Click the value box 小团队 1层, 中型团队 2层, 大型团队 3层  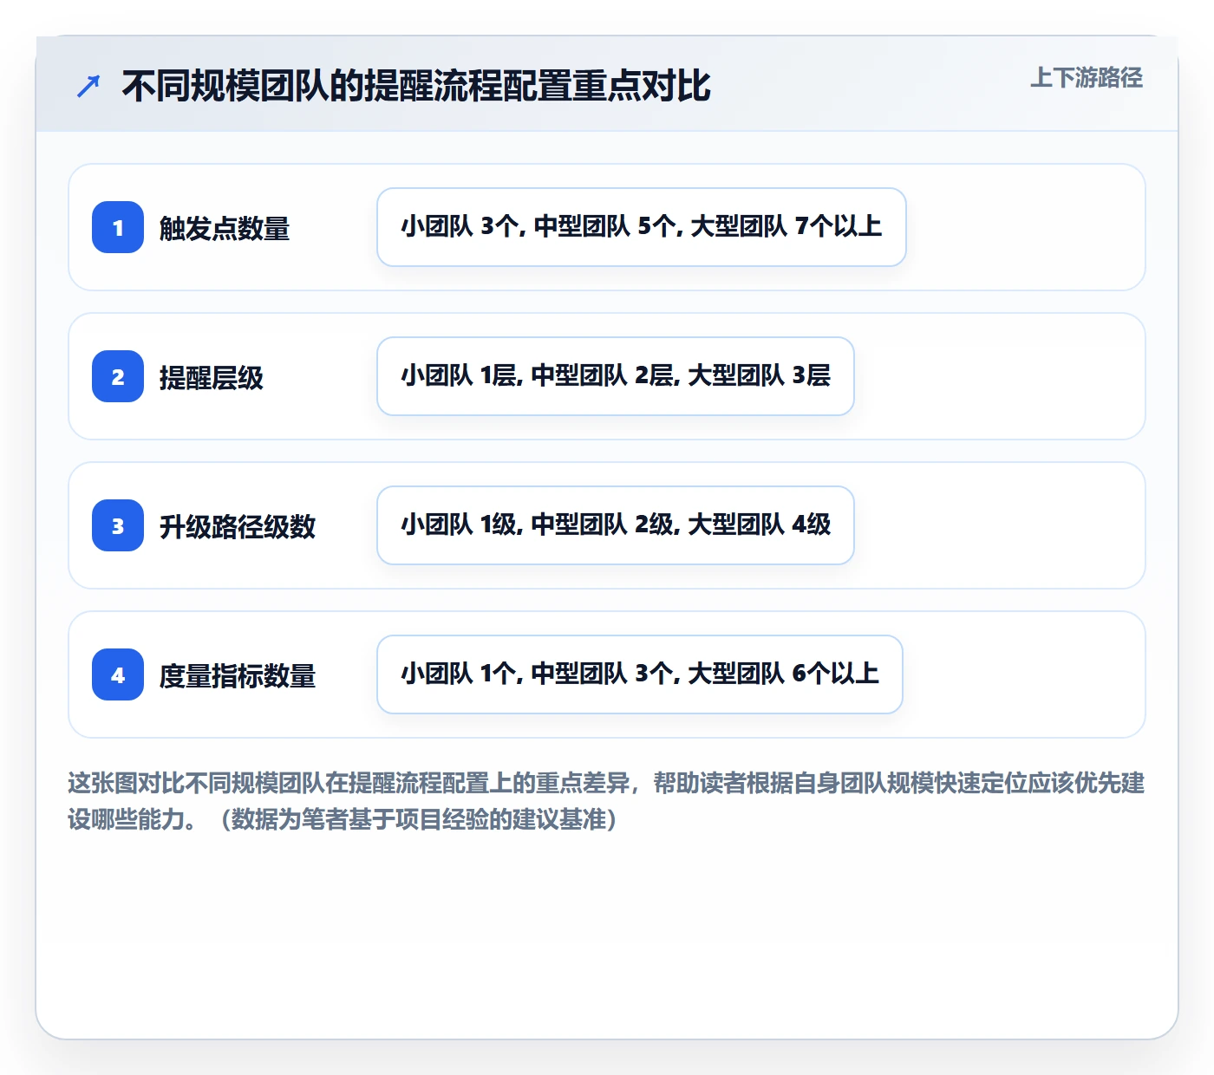(x=616, y=376)
